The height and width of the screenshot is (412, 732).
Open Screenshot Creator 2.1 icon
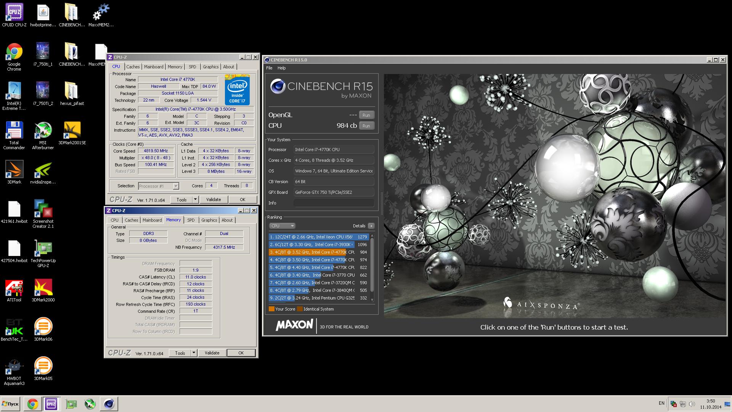43,214
